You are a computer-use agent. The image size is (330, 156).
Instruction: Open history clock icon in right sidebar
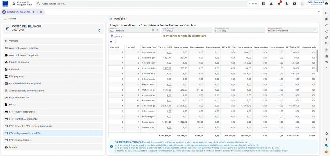click(x=327, y=31)
